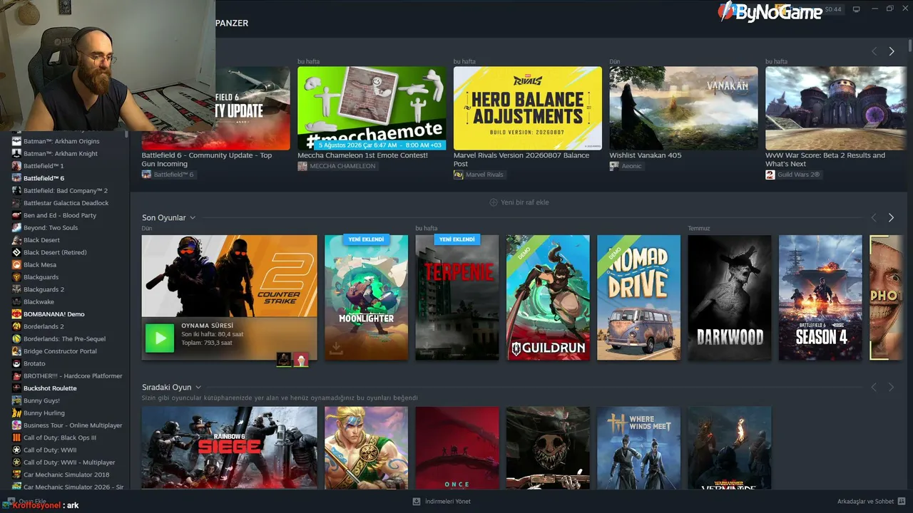Select Blackwake in the game list

click(x=39, y=302)
